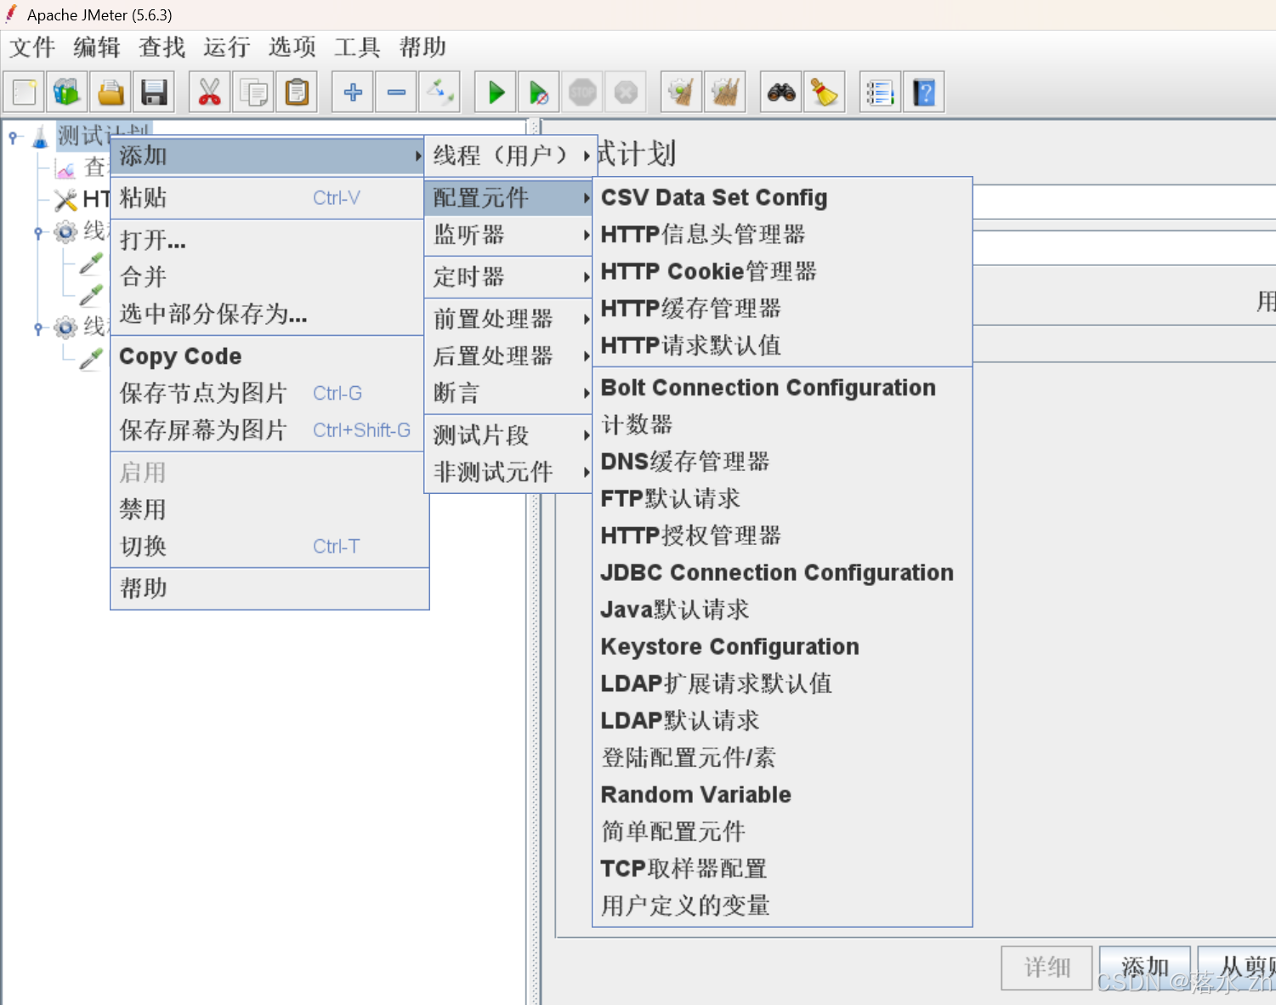
Task: Click the New test plan icon
Action: [25, 92]
